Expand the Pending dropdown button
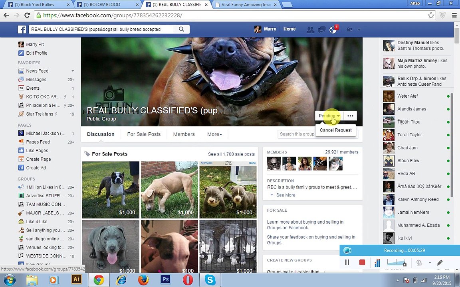460x287 pixels. [x=329, y=116]
